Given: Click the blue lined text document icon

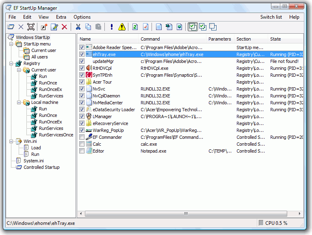Looking at the screenshot, I should click(x=159, y=27).
